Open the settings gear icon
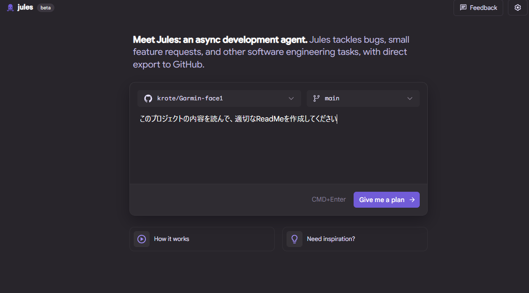The width and height of the screenshot is (529, 293). (518, 8)
